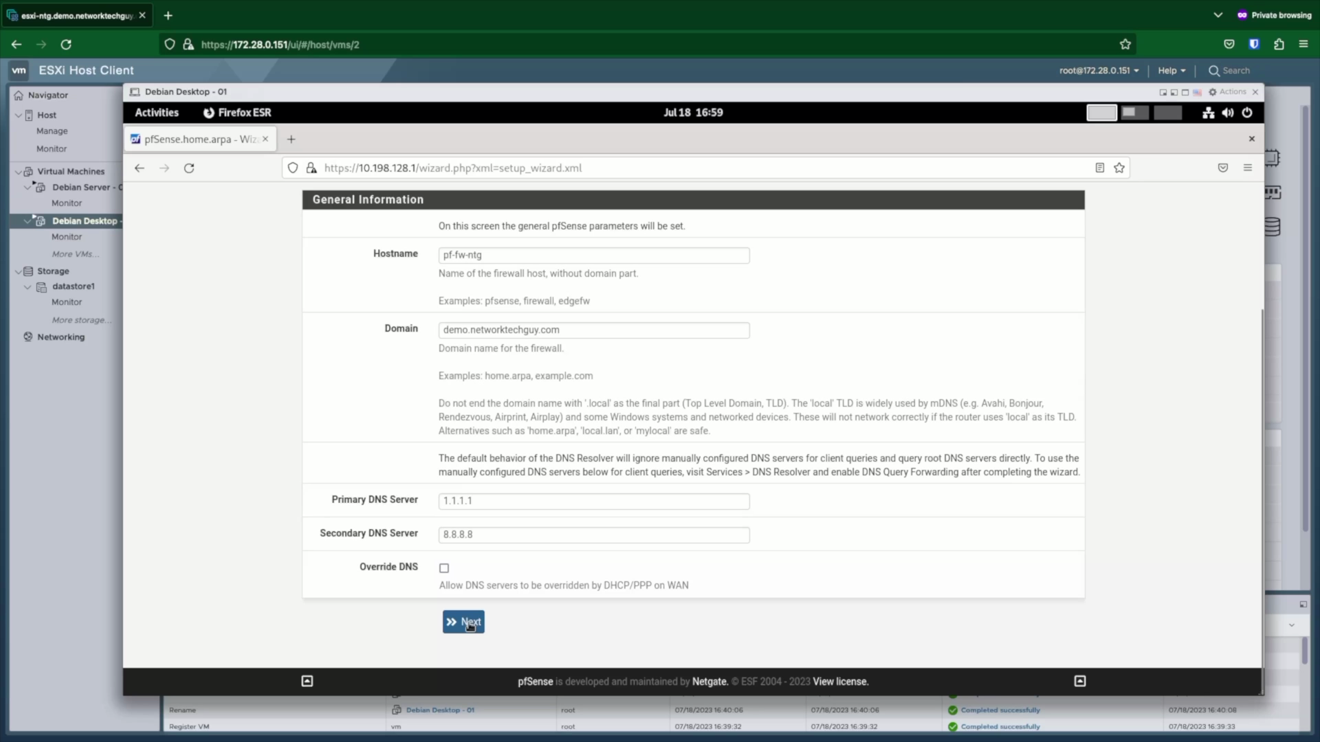Image resolution: width=1320 pixels, height=742 pixels.
Task: Open the root@172.28.0.151 user dropdown
Action: 1099,71
